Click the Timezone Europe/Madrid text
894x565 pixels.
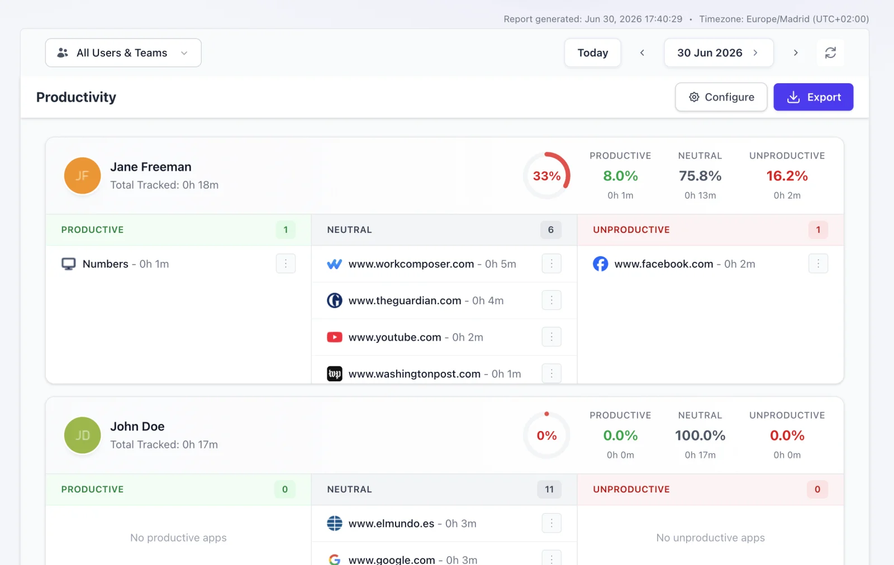[784, 19]
